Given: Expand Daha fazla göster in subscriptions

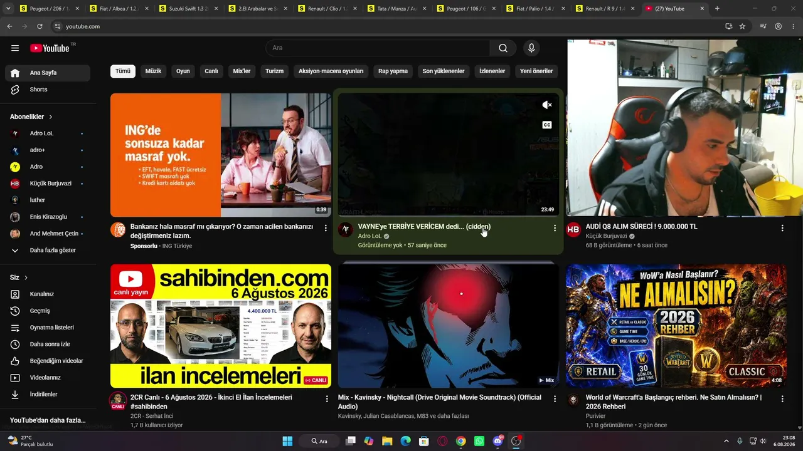Looking at the screenshot, I should pos(48,251).
